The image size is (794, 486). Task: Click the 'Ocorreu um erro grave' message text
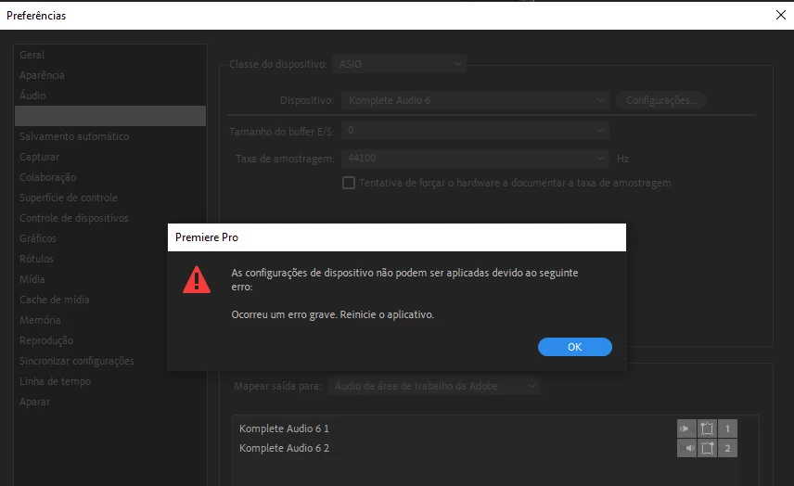pyautogui.click(x=333, y=314)
